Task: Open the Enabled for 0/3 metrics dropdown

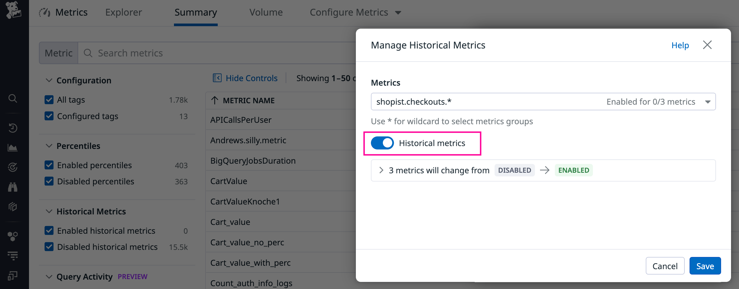Action: click(708, 102)
